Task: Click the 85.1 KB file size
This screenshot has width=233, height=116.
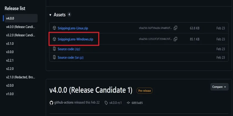Action: pos(194,39)
